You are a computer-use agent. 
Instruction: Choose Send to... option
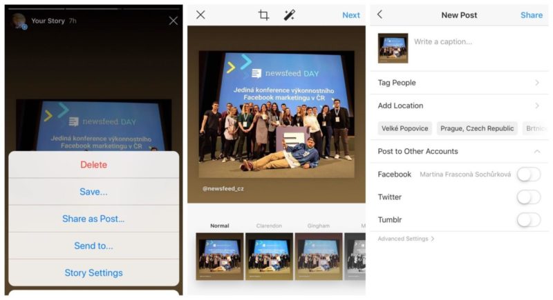tap(93, 246)
